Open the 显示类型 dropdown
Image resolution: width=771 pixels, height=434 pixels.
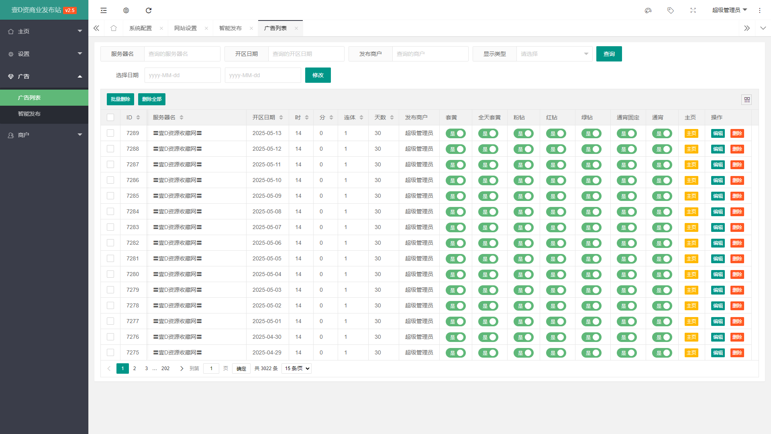554,54
